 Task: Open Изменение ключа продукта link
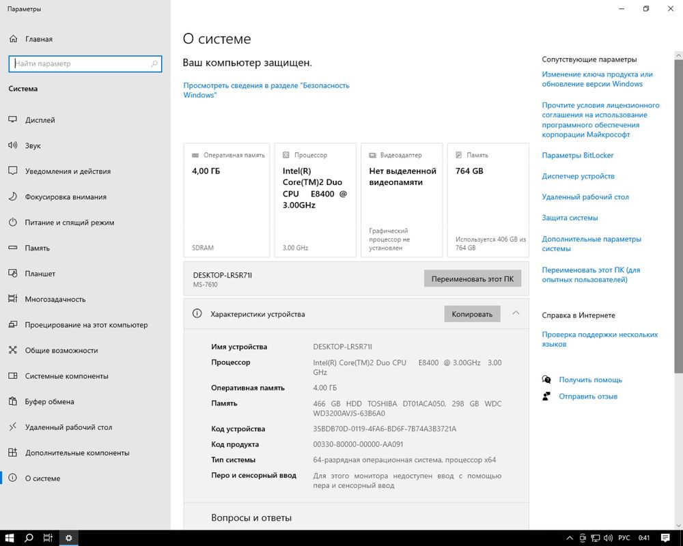597,79
